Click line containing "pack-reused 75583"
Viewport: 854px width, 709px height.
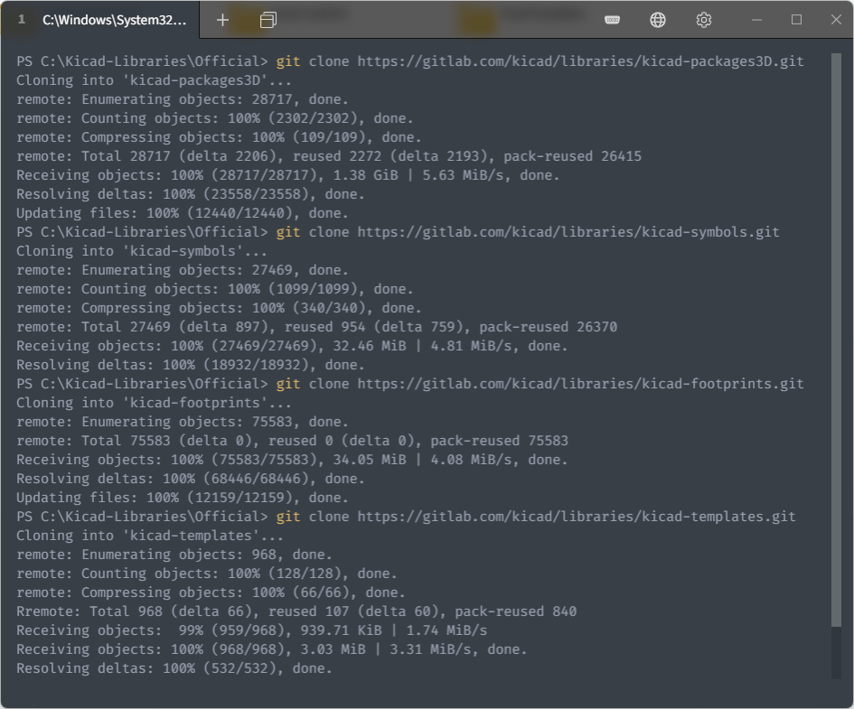(293, 441)
